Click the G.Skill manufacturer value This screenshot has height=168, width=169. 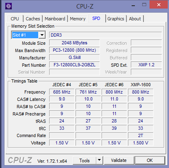pyautogui.click(x=74, y=57)
